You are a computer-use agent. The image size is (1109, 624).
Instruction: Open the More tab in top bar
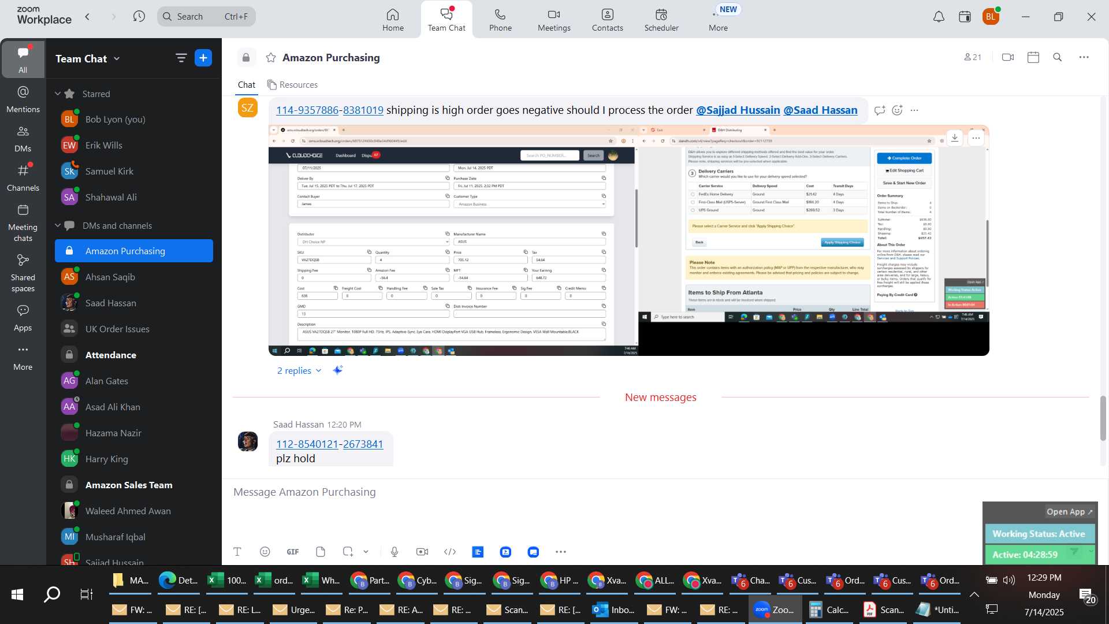click(719, 20)
